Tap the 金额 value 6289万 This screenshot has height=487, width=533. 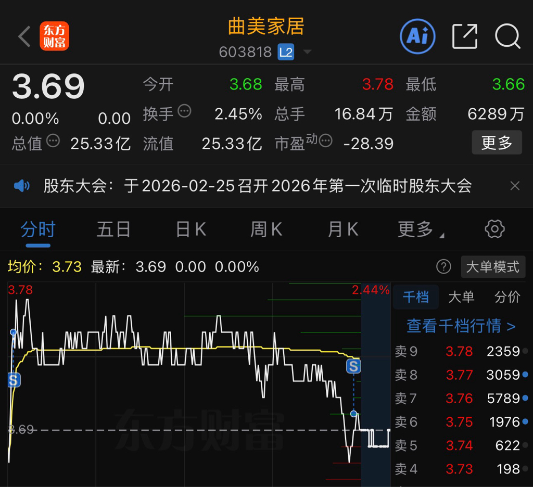tap(496, 114)
